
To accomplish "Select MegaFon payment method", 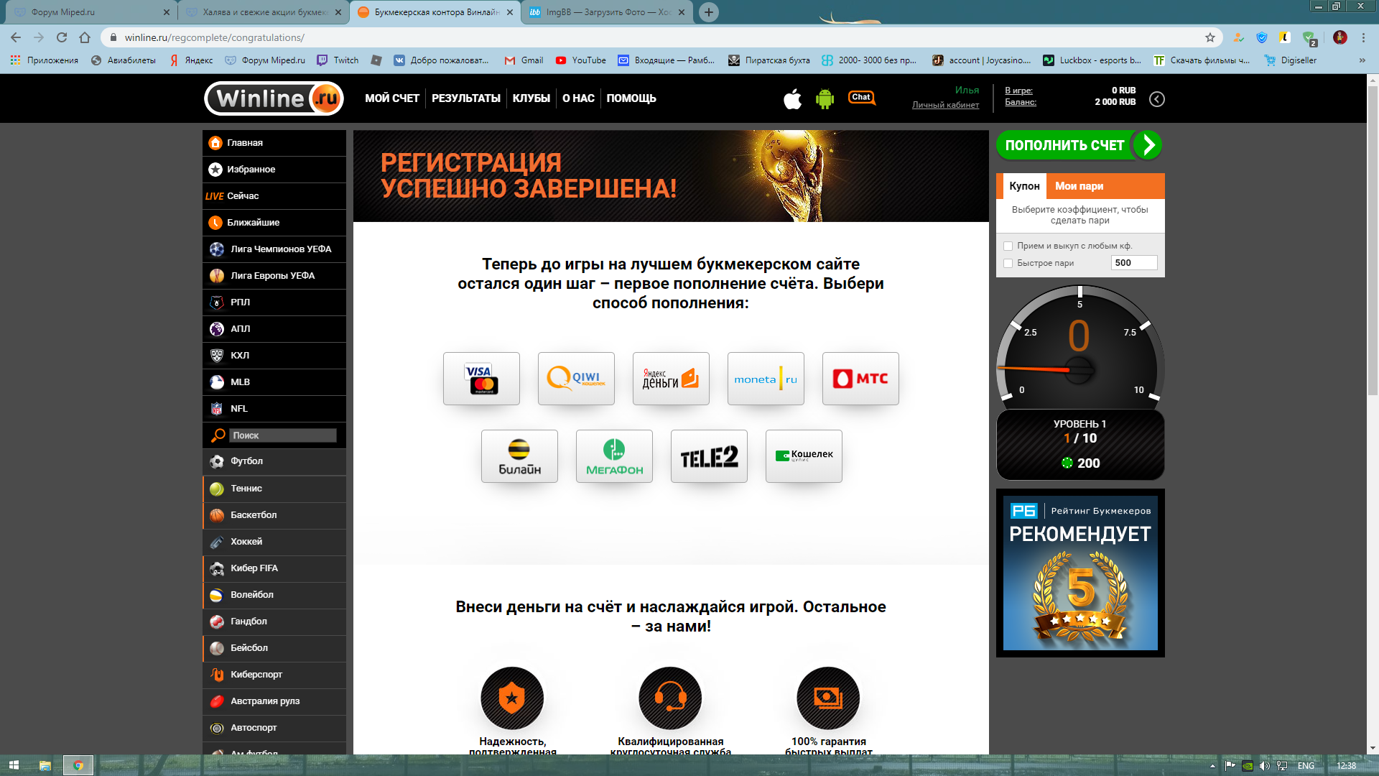I will (614, 456).
